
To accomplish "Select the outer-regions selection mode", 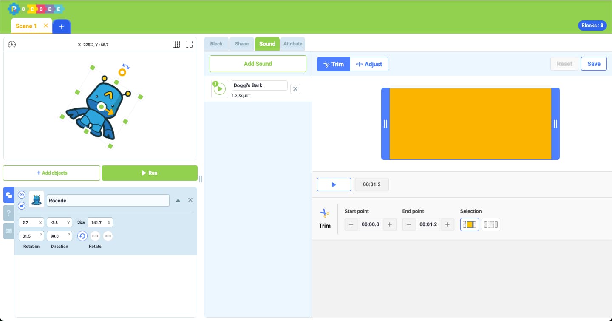I will (490, 224).
